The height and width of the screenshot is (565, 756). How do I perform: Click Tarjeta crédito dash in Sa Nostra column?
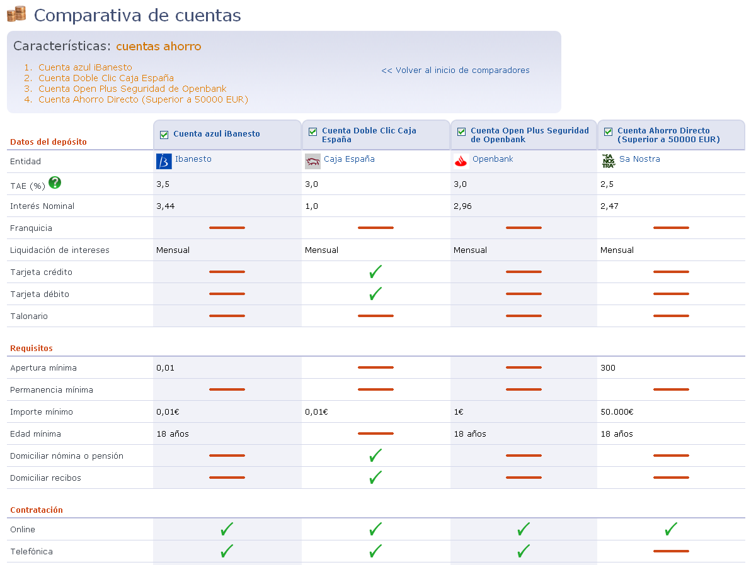[x=671, y=272]
